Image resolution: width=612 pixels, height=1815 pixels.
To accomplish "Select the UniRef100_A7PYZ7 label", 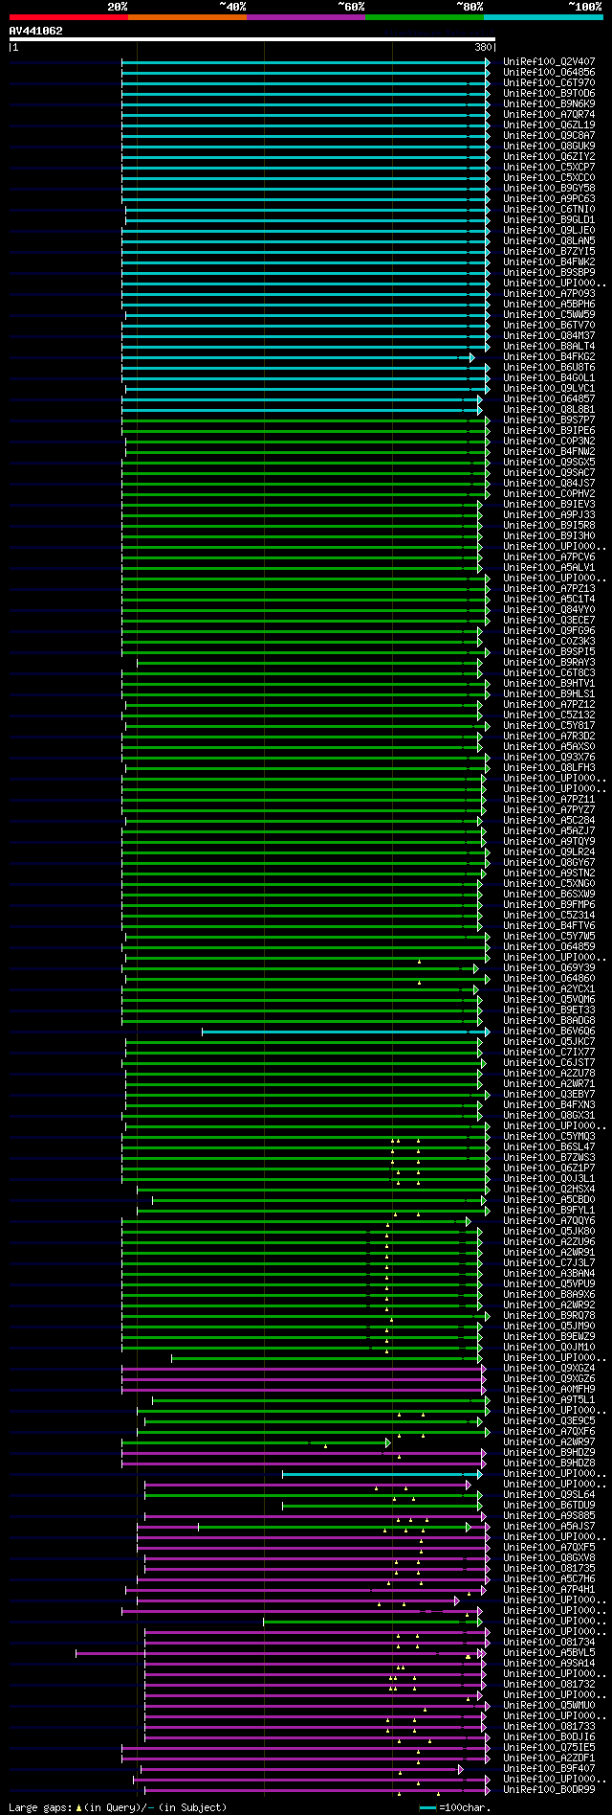I will point(549,810).
